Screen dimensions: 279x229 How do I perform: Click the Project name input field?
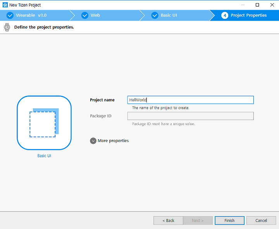pyautogui.click(x=190, y=100)
